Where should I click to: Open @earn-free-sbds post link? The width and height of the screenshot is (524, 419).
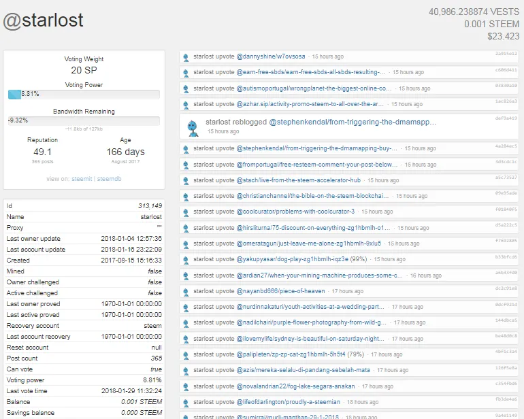click(x=311, y=72)
